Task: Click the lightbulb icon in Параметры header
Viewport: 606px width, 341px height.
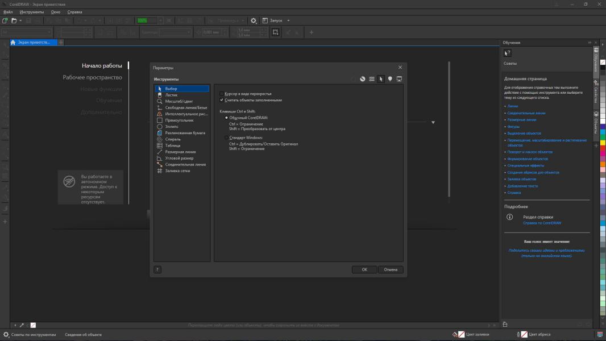Action: tap(390, 79)
